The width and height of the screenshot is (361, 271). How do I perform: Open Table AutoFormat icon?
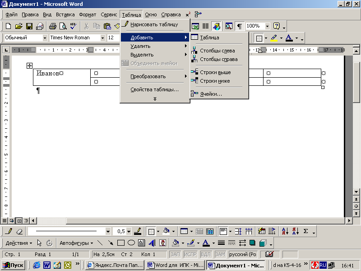[x=262, y=231]
